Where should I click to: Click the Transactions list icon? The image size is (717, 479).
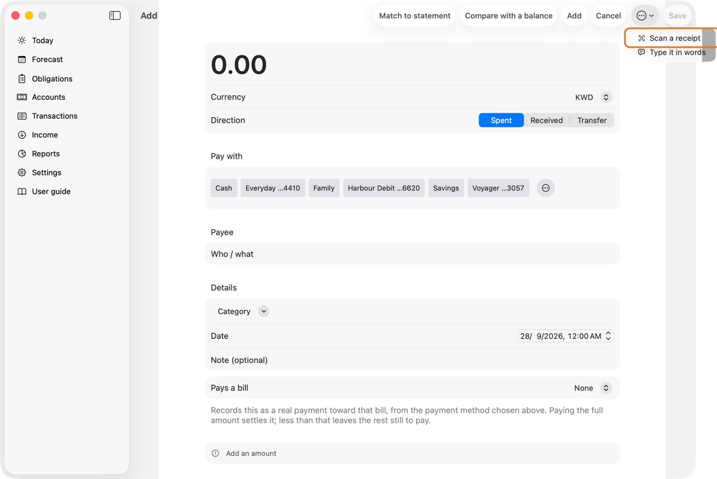click(x=22, y=116)
